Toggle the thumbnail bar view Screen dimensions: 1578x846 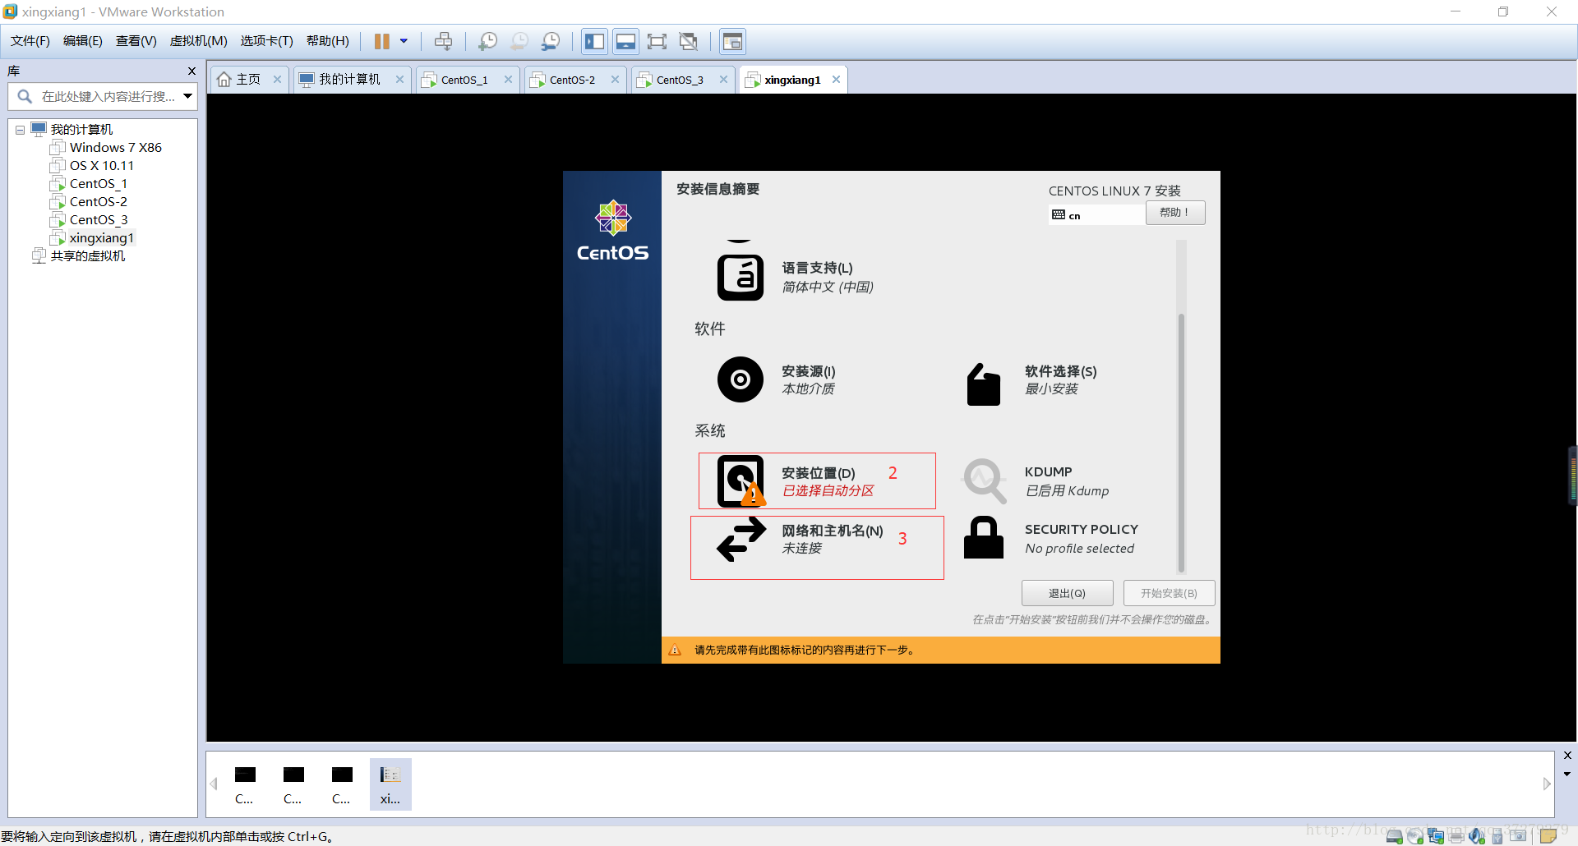tap(626, 41)
